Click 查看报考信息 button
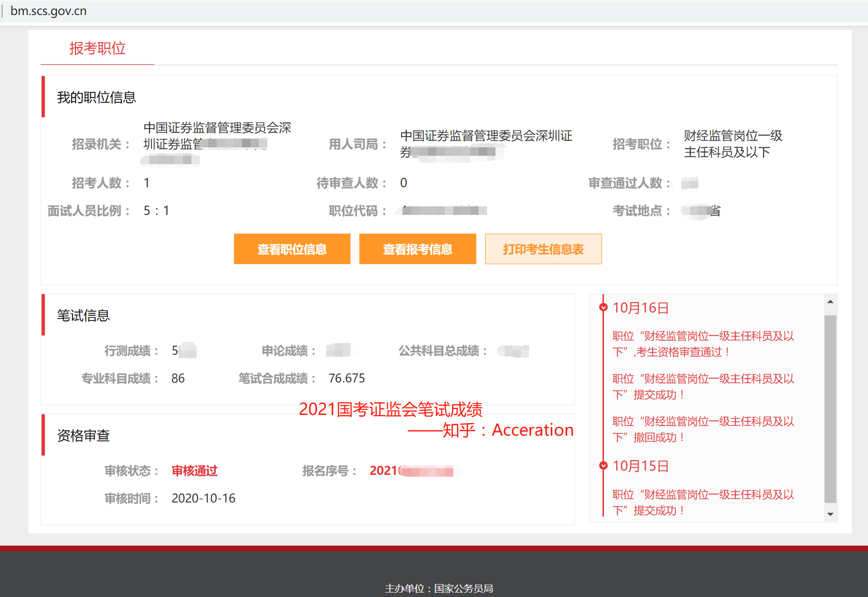The height and width of the screenshot is (597, 868). coord(417,249)
